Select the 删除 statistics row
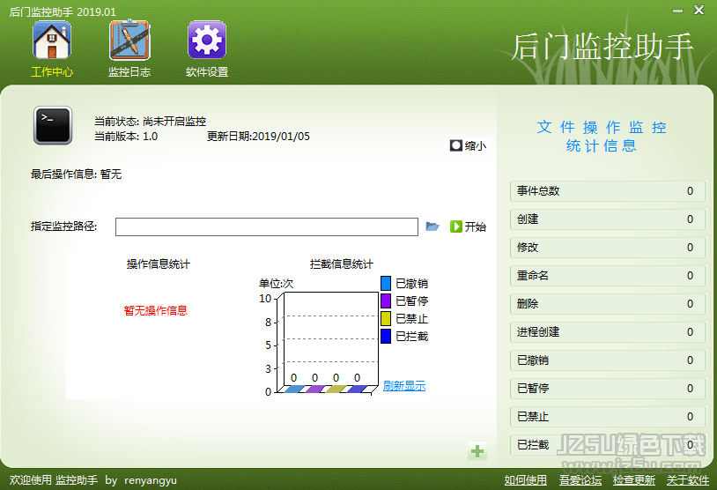This screenshot has height=490, width=717. tap(608, 304)
